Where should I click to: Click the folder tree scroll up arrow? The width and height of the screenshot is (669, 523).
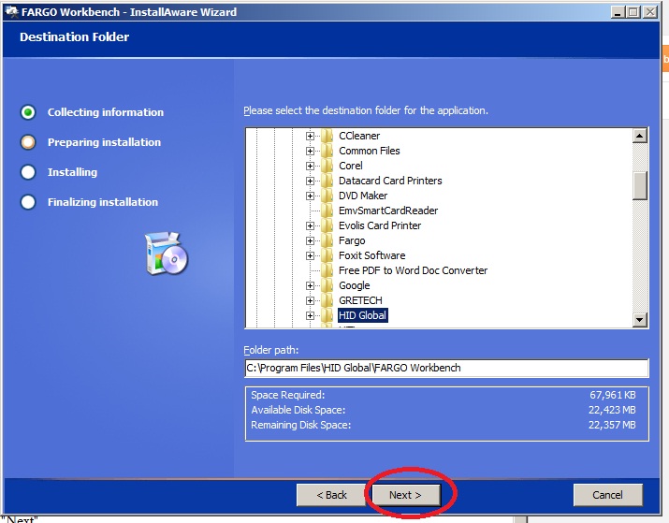click(640, 136)
